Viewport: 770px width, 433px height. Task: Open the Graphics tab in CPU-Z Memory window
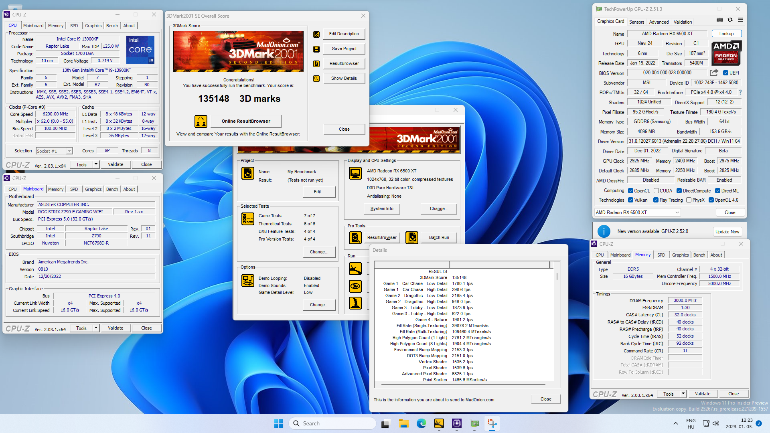[681, 255]
